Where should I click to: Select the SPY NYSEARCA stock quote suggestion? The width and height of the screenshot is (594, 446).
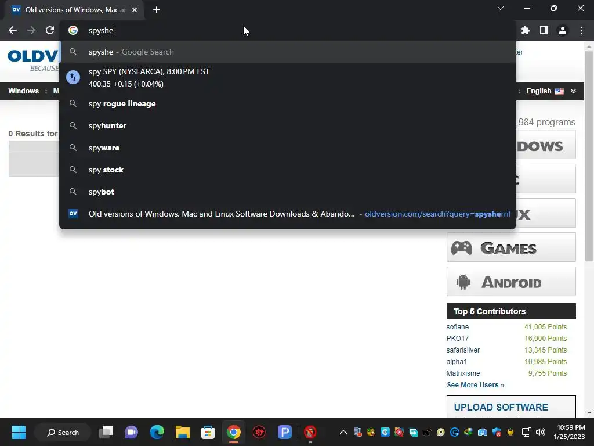(x=288, y=77)
